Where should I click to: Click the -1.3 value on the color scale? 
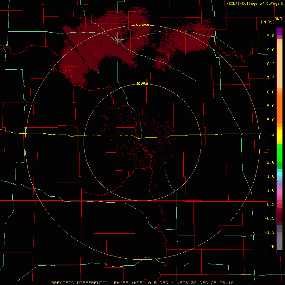point(269,232)
